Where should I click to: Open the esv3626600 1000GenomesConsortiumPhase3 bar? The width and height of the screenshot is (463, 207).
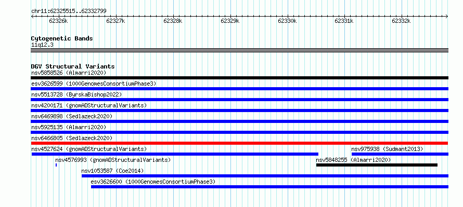pyautogui.click(x=269, y=187)
